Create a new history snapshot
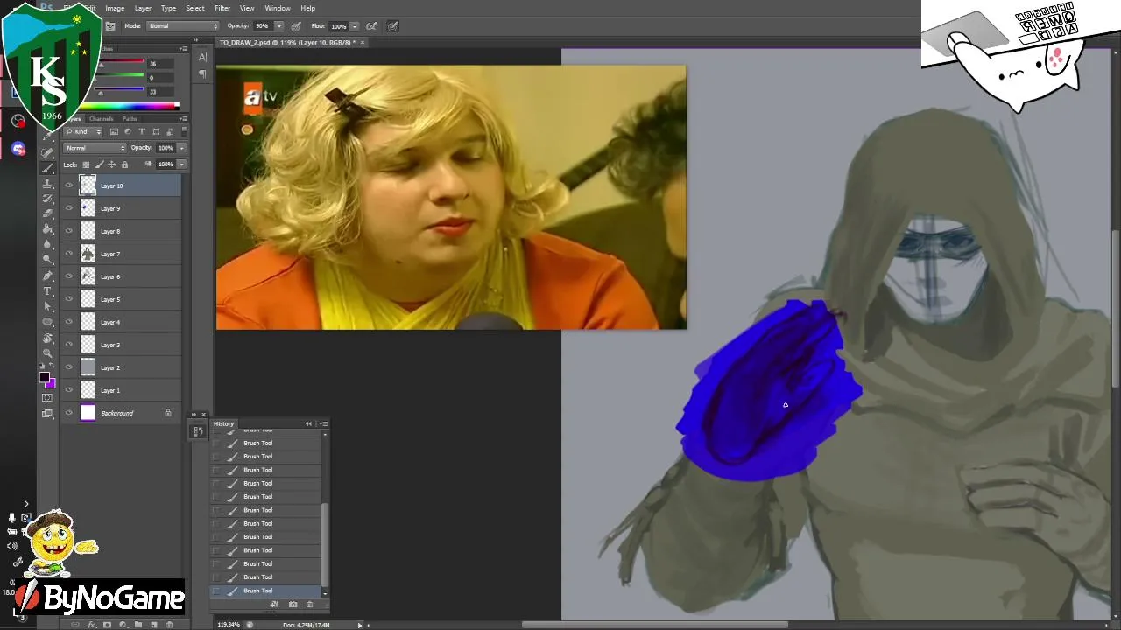This screenshot has height=630, width=1121. tap(293, 605)
